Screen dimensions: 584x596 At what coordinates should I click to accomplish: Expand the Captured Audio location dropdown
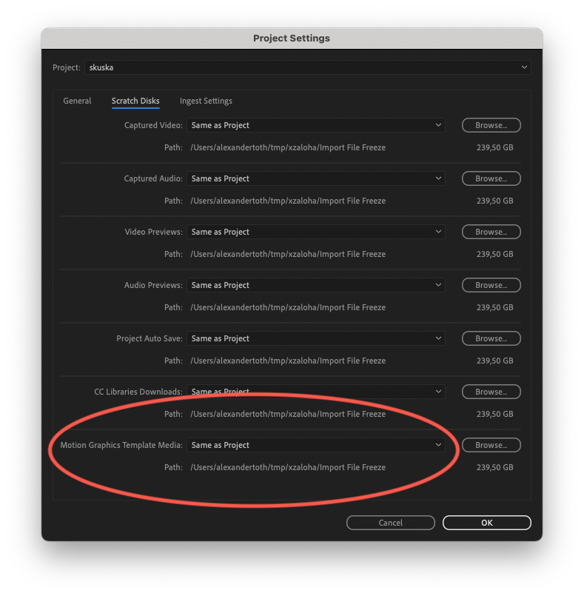315,178
